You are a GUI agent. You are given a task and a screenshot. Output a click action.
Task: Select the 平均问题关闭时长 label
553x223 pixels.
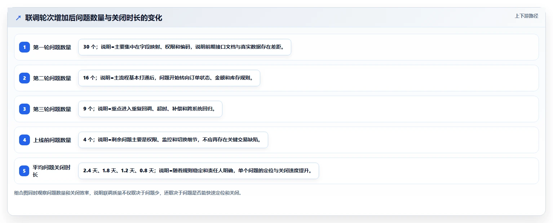click(52, 171)
